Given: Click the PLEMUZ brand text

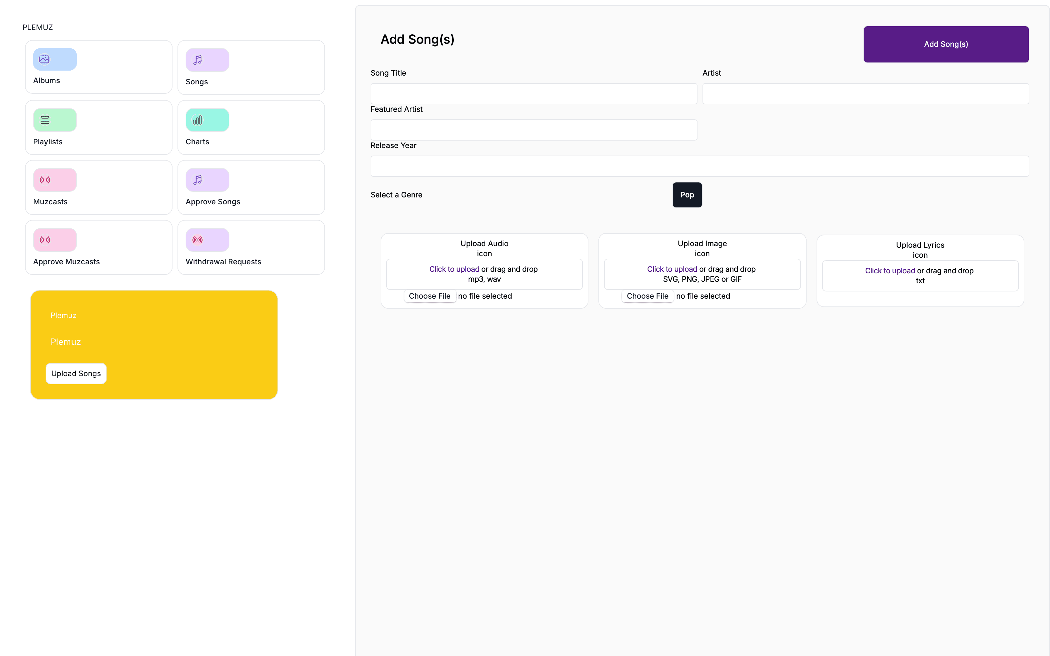Looking at the screenshot, I should pyautogui.click(x=38, y=27).
